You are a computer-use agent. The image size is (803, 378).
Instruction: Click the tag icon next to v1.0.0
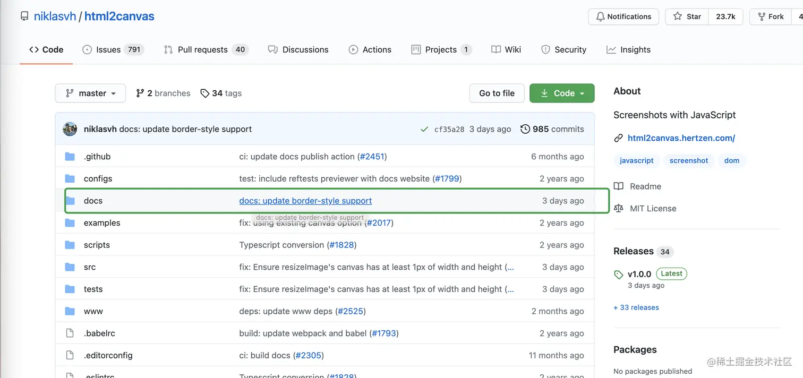618,274
